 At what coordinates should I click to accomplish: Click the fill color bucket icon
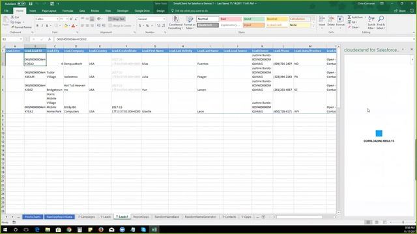pos(66,26)
